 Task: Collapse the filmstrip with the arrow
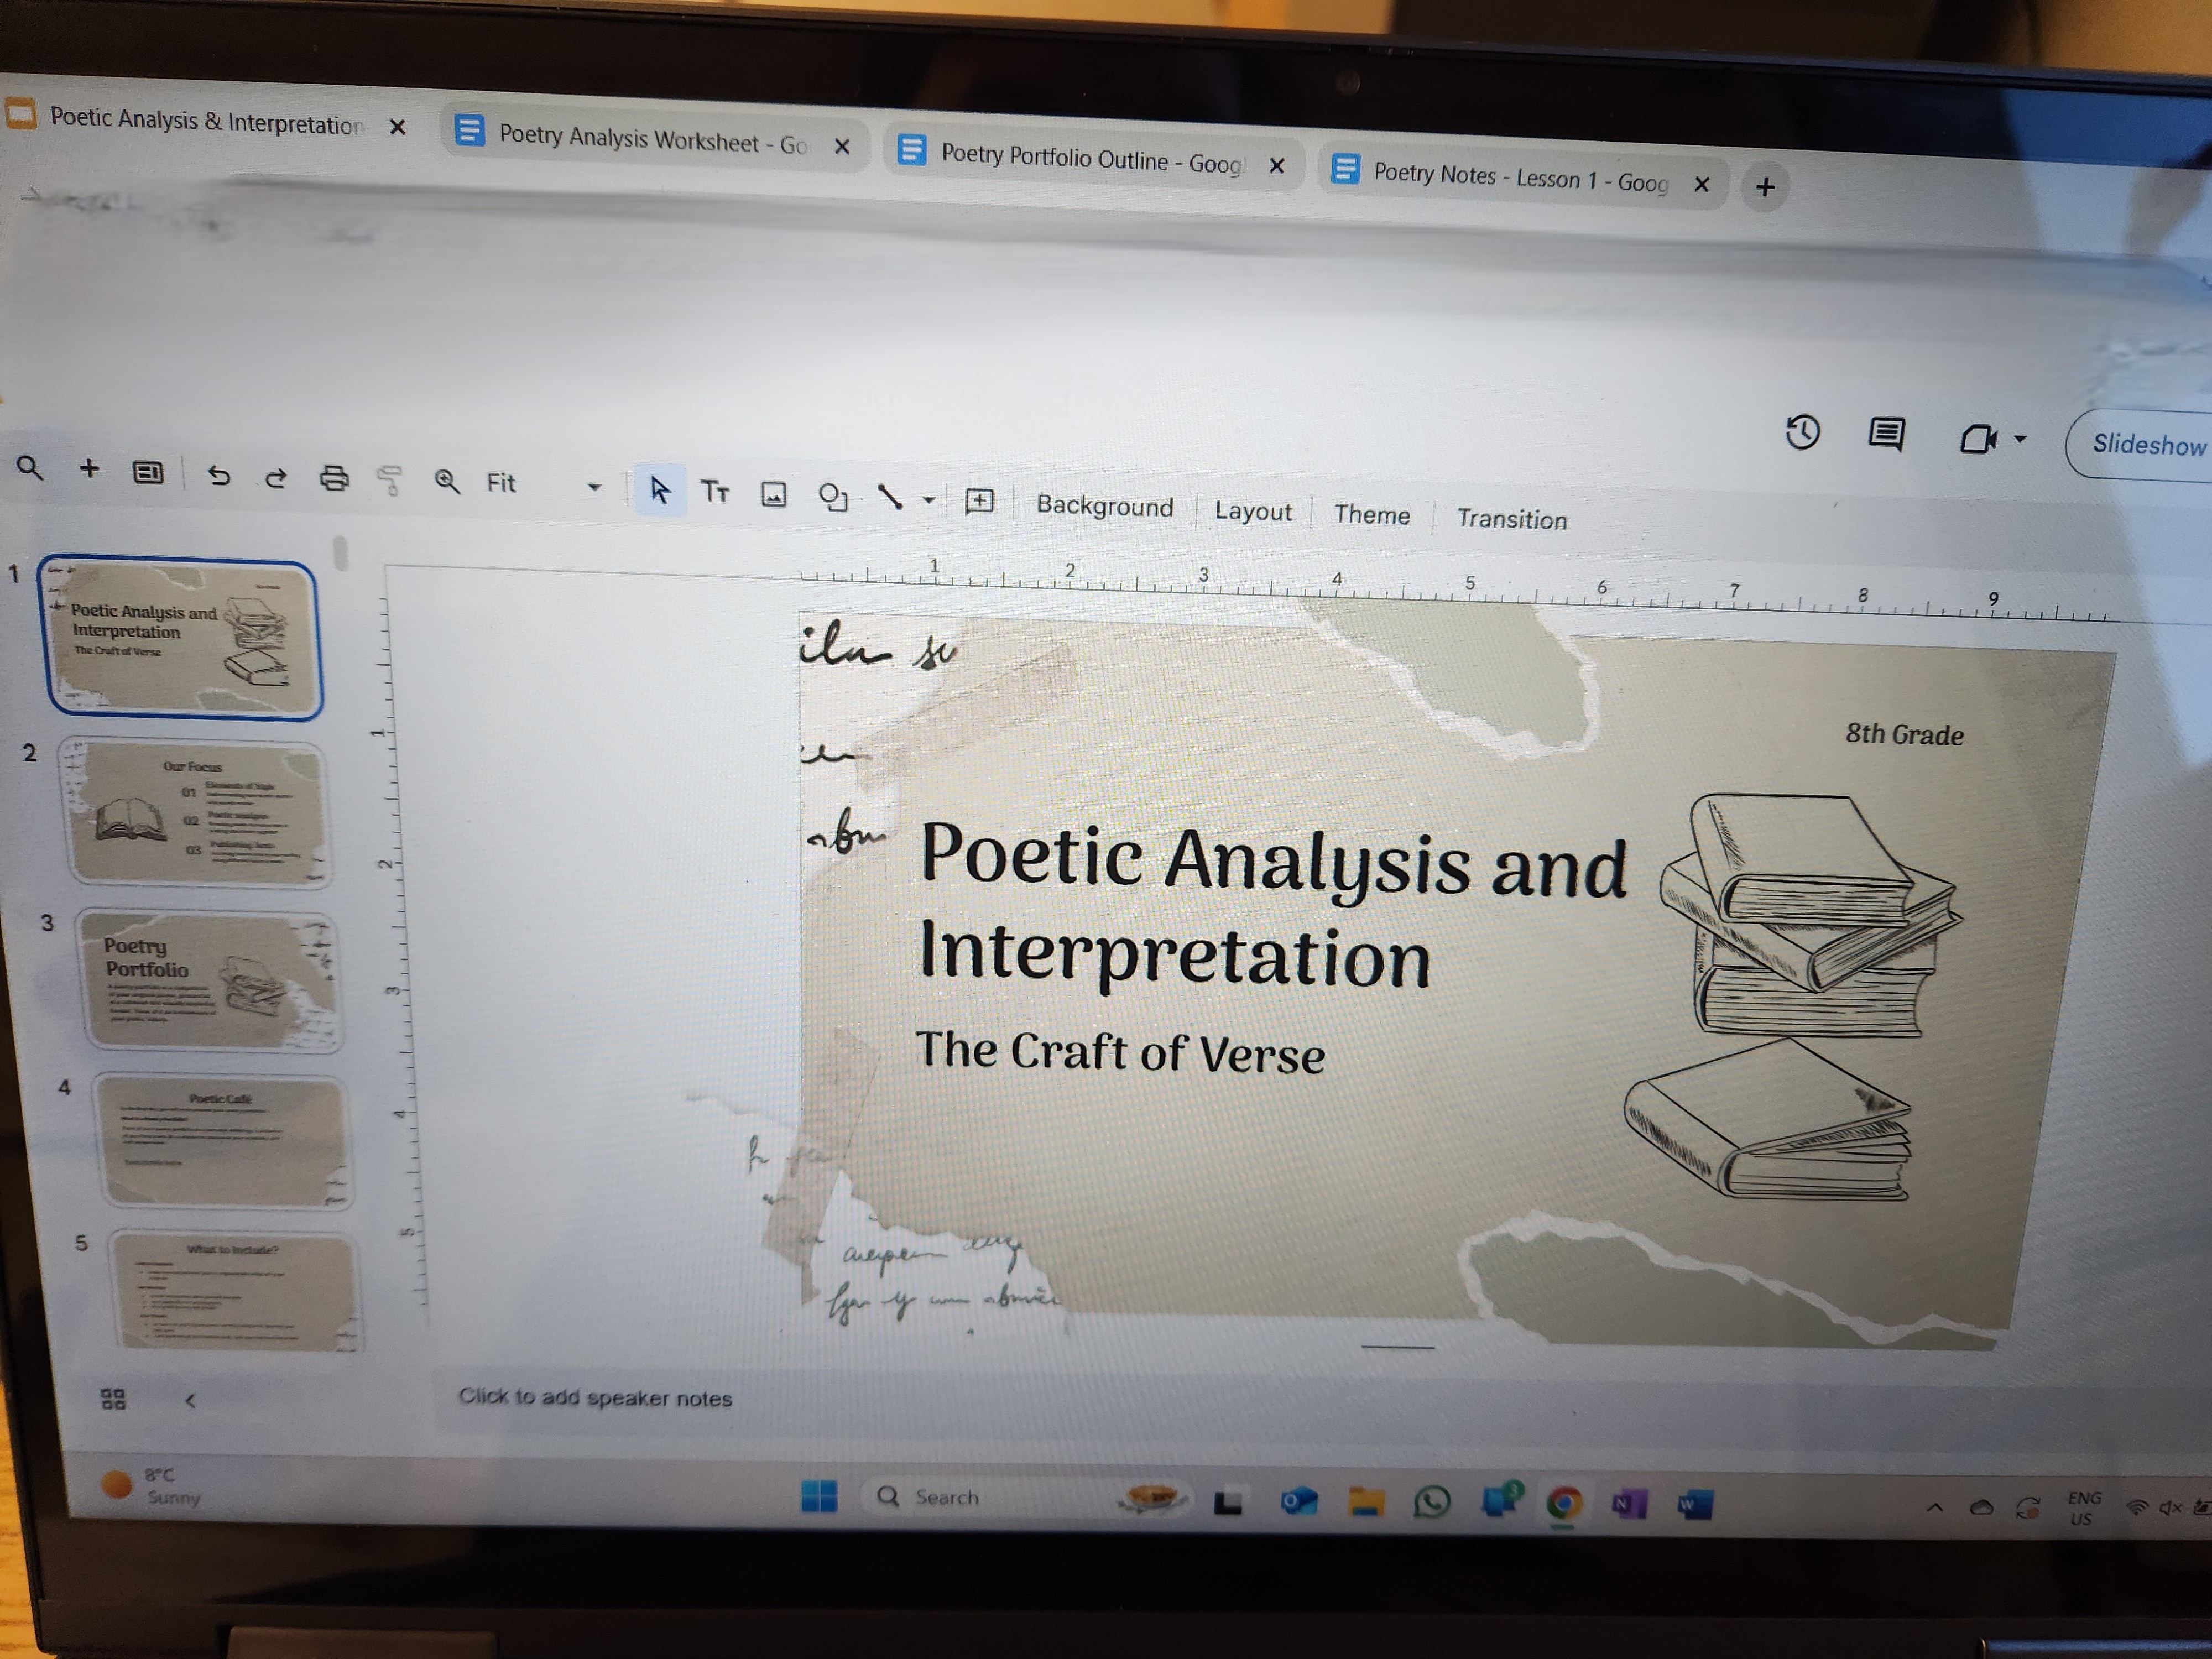(190, 1400)
